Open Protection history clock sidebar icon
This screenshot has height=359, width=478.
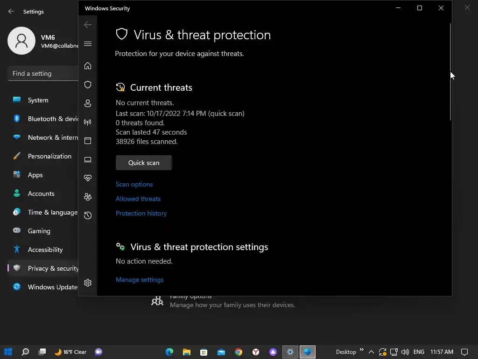(x=87, y=215)
